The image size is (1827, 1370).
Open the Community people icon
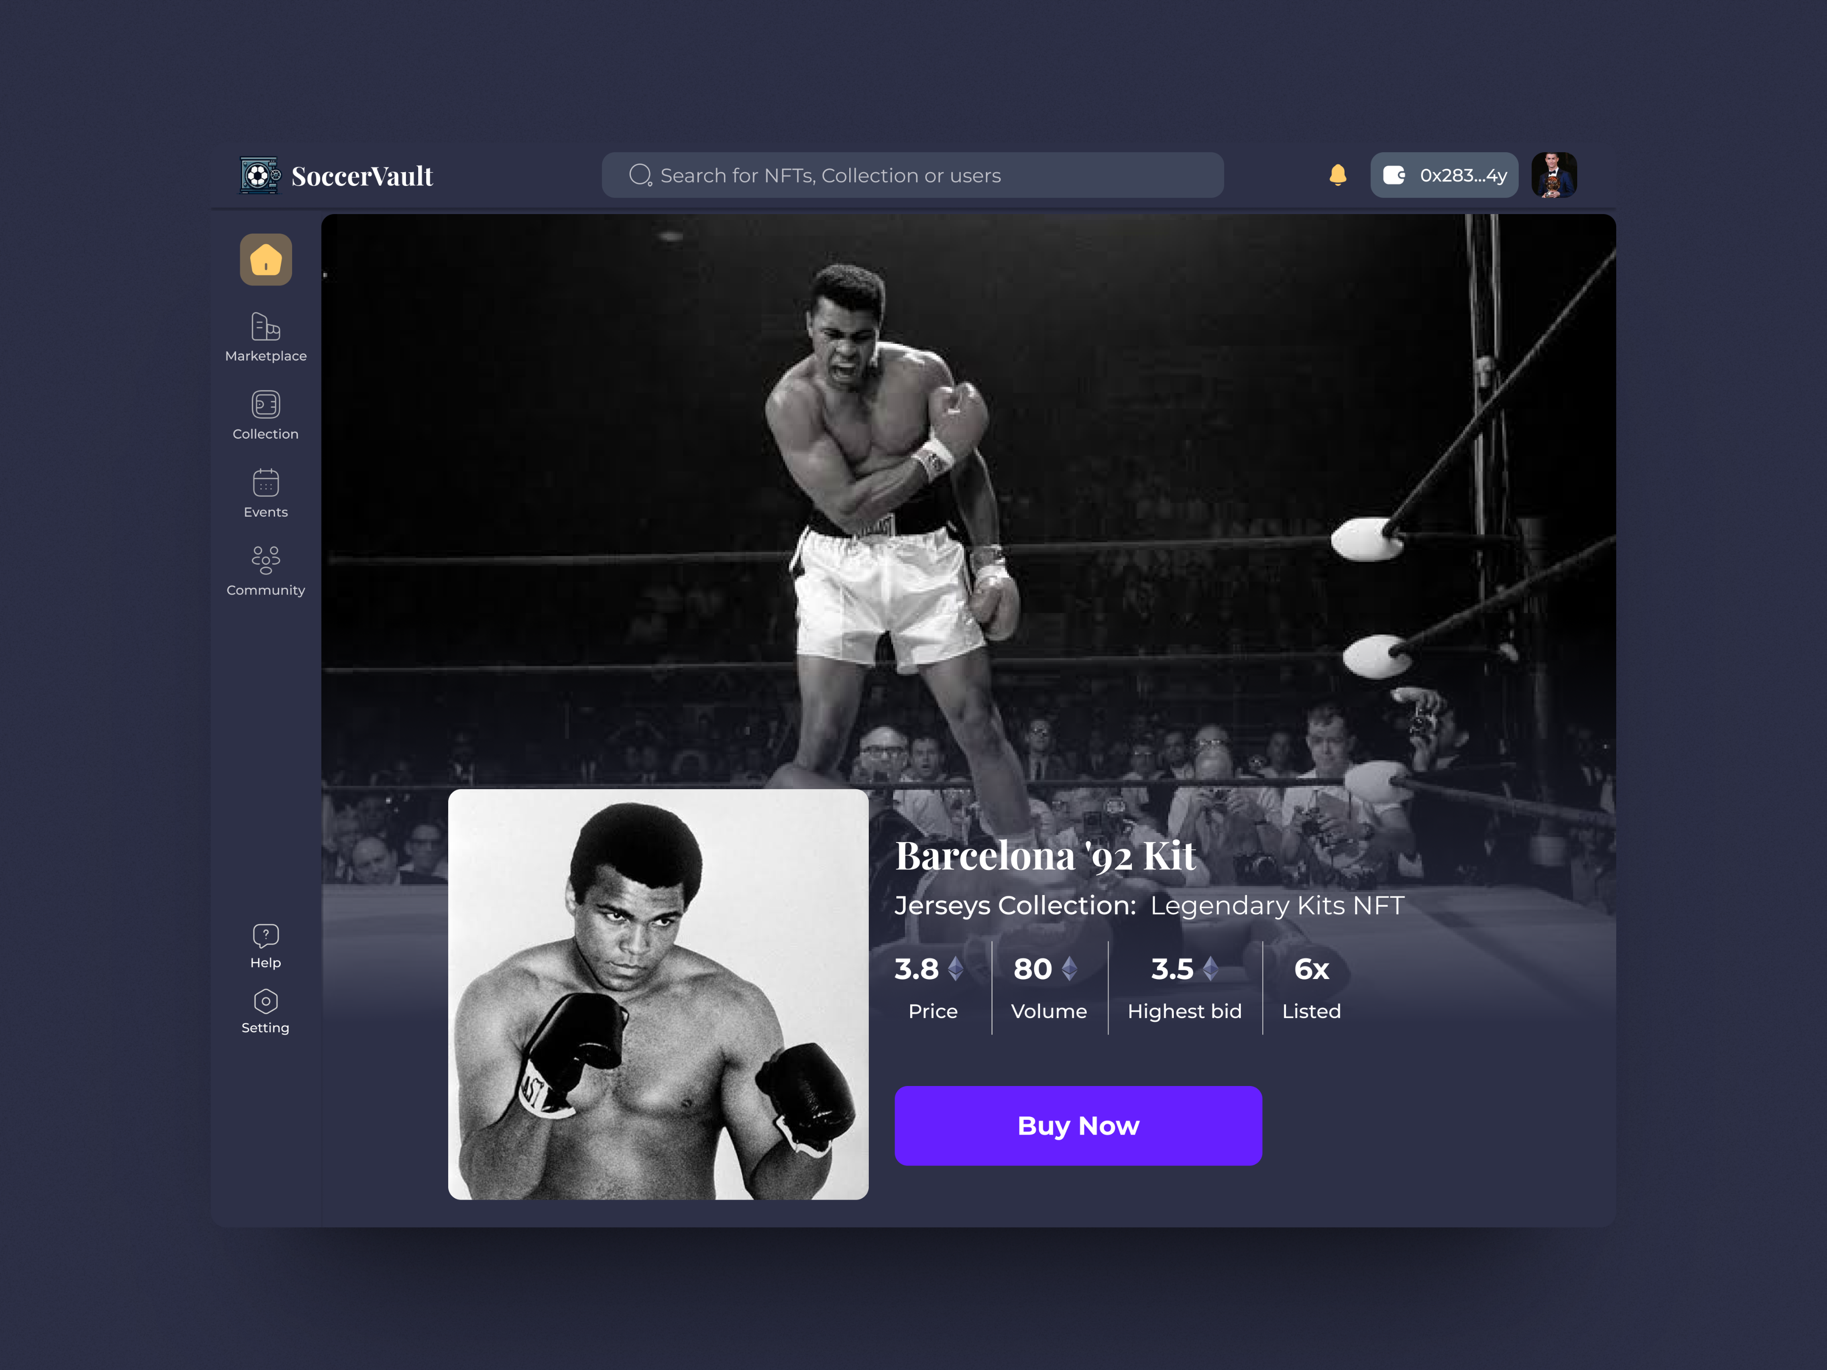pos(265,560)
